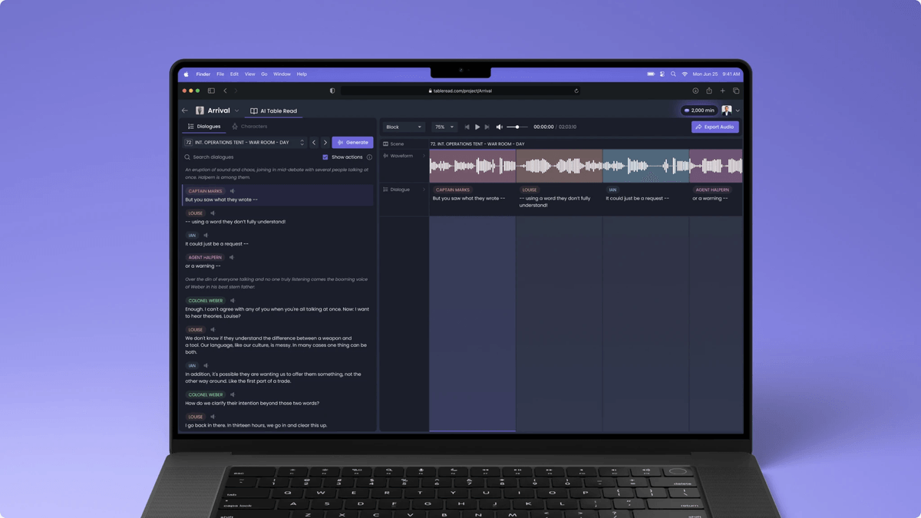Select line "or a warning --" in dialogue list
The image size is (921, 518).
(203, 266)
